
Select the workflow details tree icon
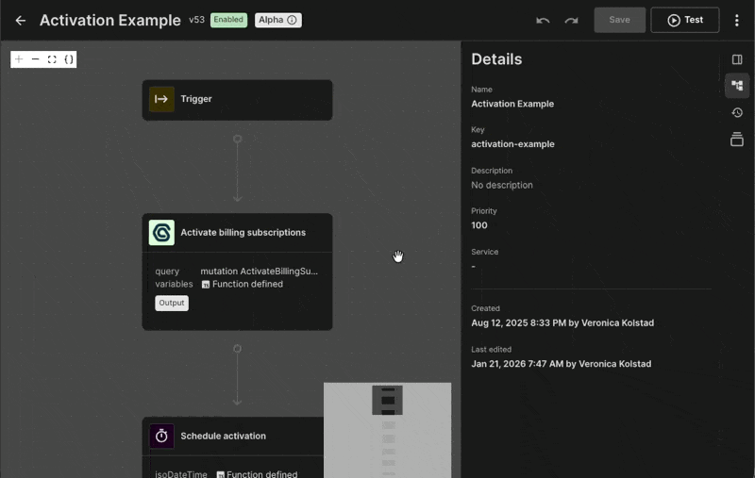pos(737,86)
